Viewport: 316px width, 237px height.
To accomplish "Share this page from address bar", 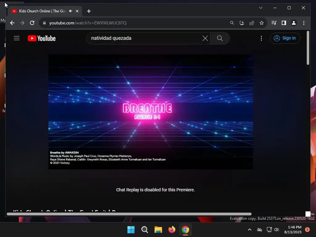I will tap(252, 23).
